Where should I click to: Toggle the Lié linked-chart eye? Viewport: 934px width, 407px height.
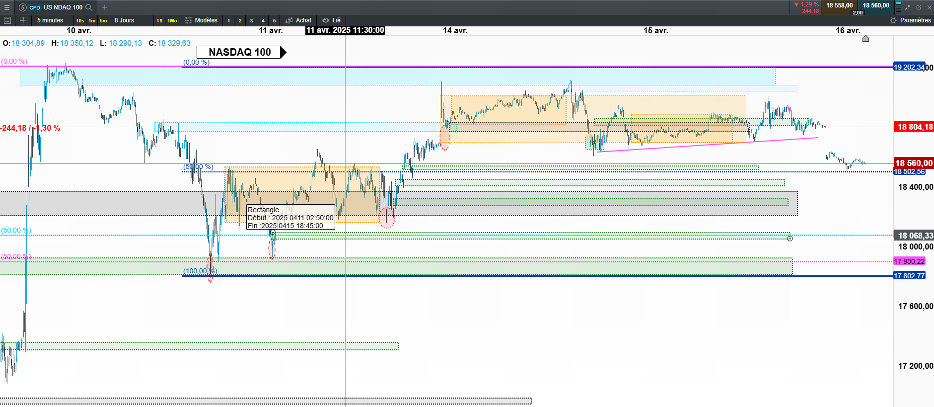pos(326,20)
